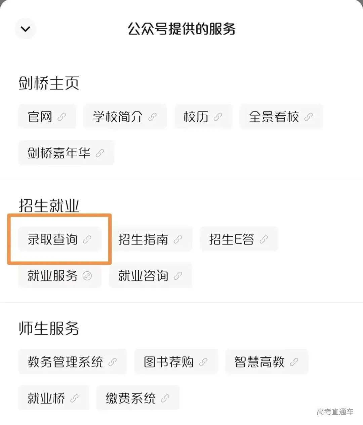363x425 pixels.
Task: Open the 学校简介 school introduction page
Action: [x=118, y=117]
